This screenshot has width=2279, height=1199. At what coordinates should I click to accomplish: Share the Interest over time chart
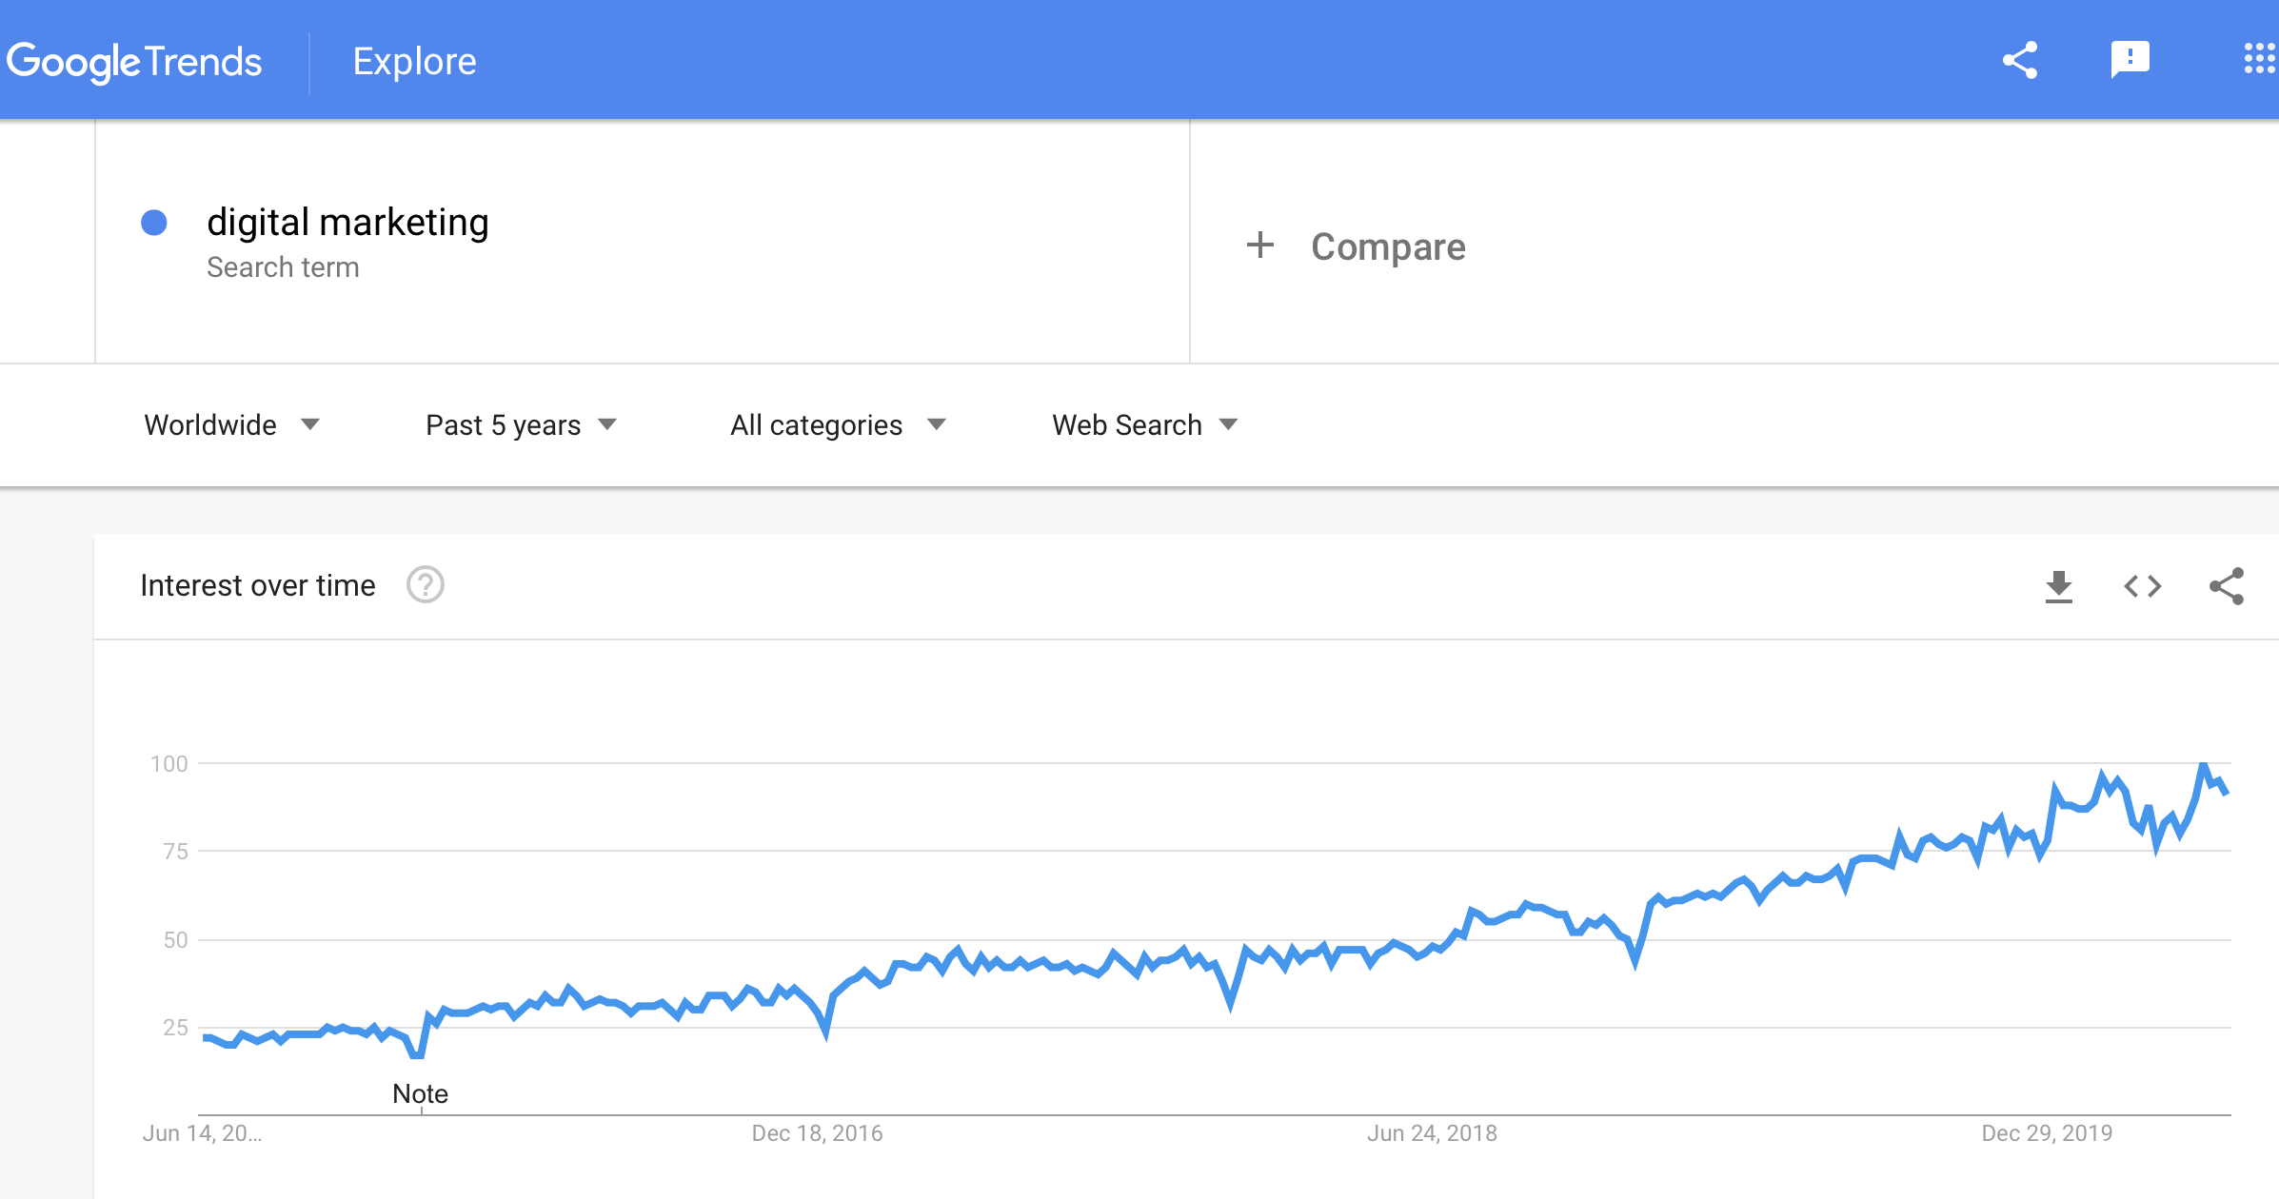(x=2226, y=586)
